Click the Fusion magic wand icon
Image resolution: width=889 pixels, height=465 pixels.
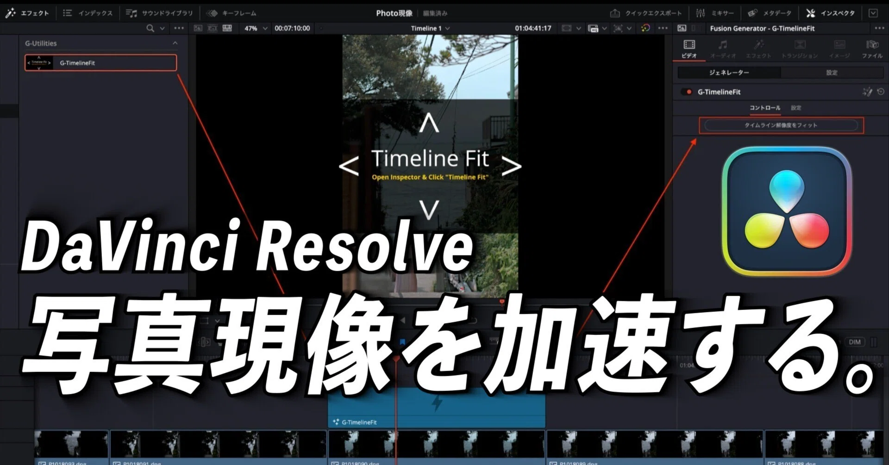coord(867,92)
